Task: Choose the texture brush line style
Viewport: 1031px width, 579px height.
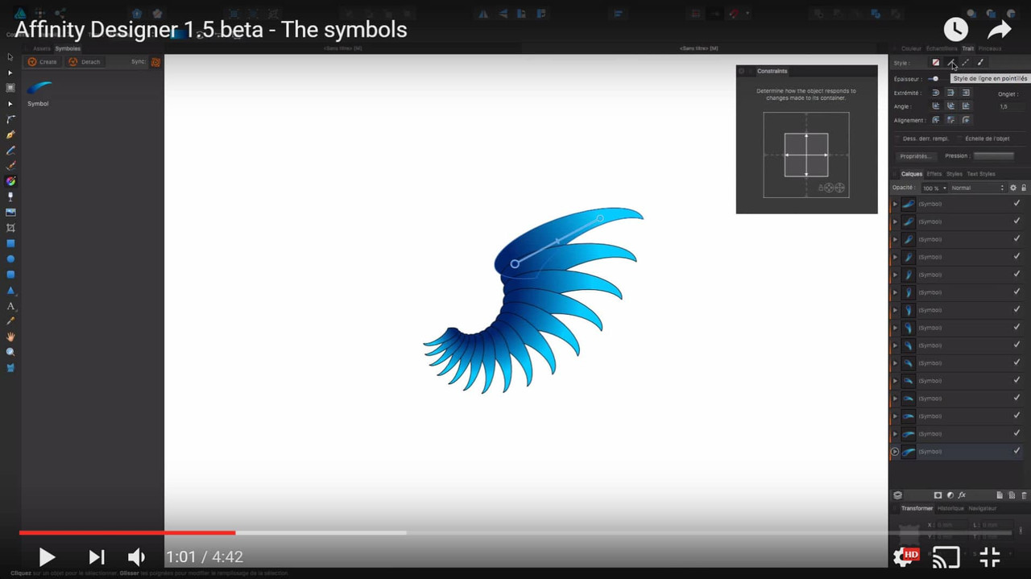Action: 980,63
